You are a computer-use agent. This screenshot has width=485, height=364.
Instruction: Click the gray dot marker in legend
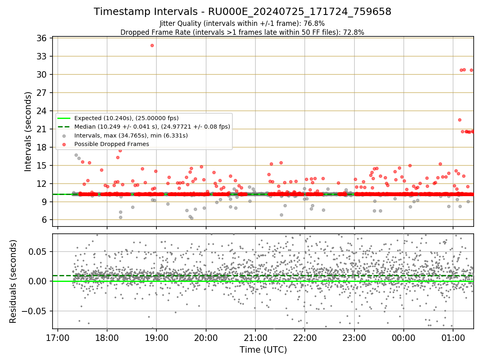point(64,135)
